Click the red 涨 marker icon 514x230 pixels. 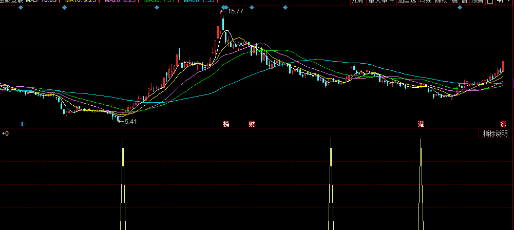[503, 124]
